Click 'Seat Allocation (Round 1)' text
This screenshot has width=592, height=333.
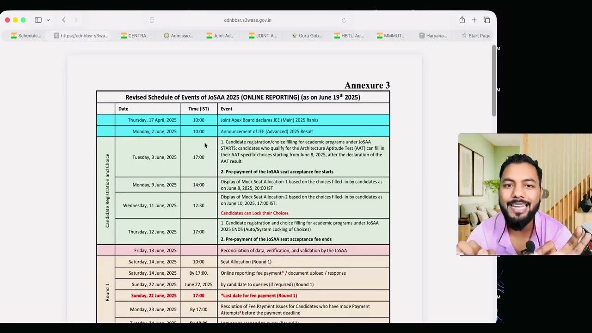[x=246, y=262]
